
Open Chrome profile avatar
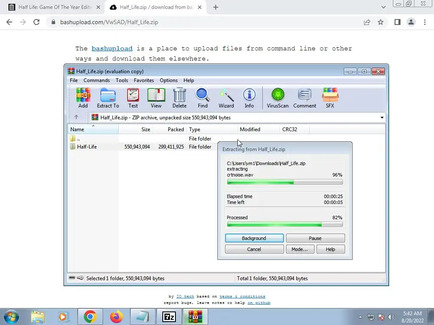point(411,22)
